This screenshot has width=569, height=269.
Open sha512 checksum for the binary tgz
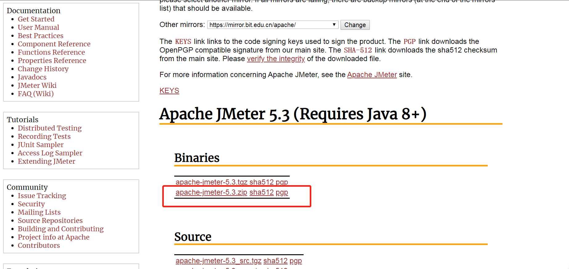[x=261, y=182]
